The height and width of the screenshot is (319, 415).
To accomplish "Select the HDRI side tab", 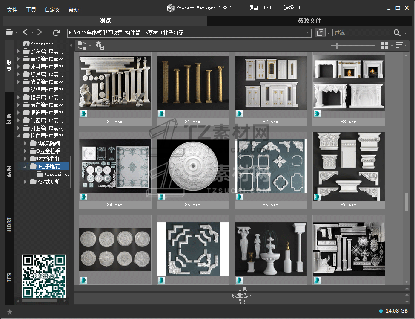I will pos(9,224).
